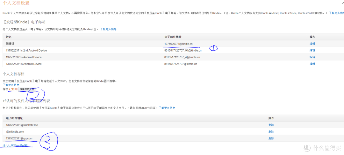This screenshot has width=344, height=155.
Task: Click the orange 已启用 archive status
Action: pos(13,89)
